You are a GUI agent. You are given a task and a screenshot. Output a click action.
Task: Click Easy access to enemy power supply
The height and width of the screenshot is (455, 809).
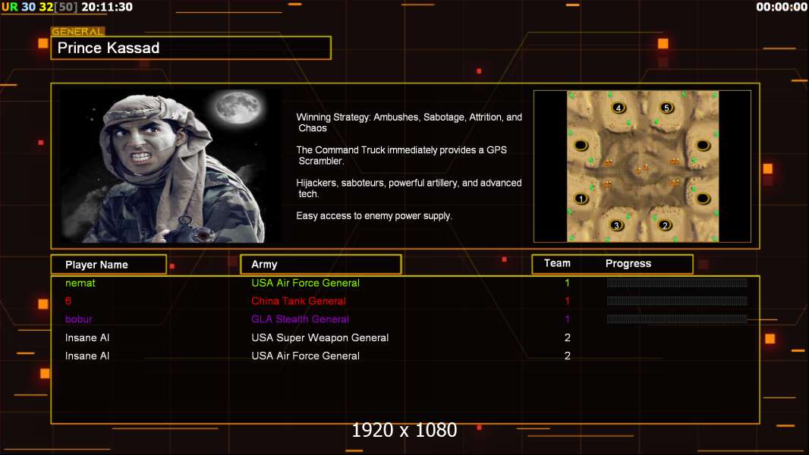(x=374, y=216)
